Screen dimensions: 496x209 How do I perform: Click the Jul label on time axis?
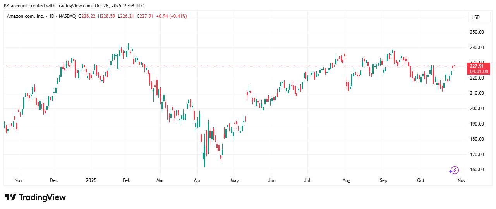(307, 180)
